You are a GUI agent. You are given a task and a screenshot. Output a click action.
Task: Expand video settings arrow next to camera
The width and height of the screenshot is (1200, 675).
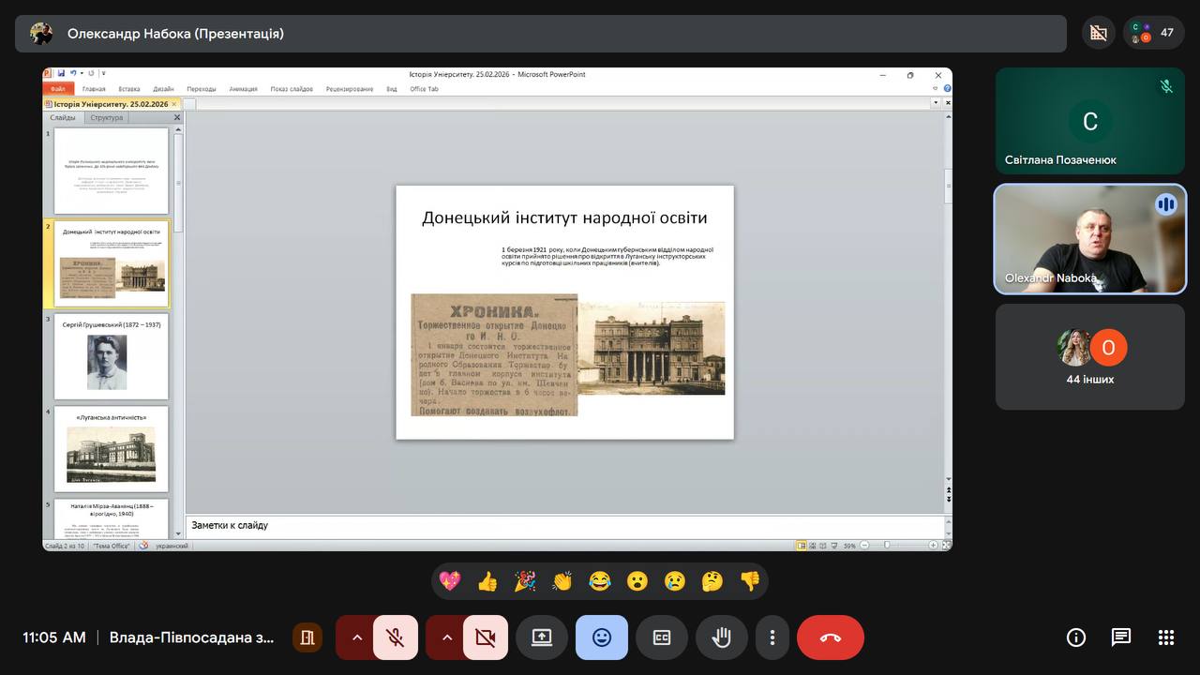coord(447,637)
